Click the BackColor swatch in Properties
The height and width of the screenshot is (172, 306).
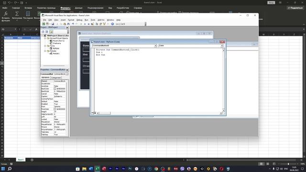point(55,89)
